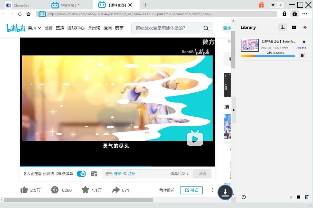
Task: Toggle the danmaku switch under the player
Action: click(81, 174)
